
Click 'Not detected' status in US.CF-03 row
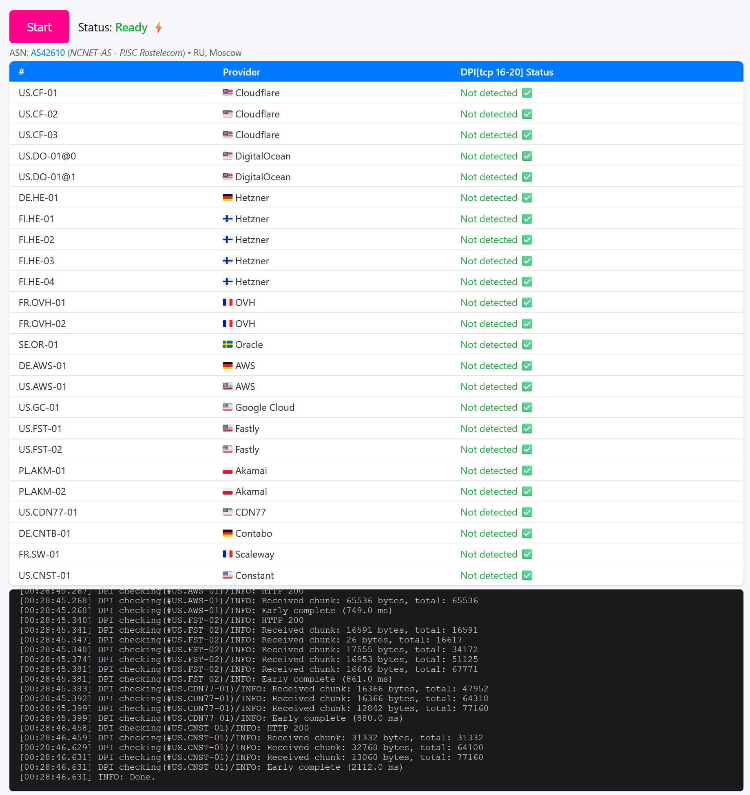pyautogui.click(x=489, y=135)
